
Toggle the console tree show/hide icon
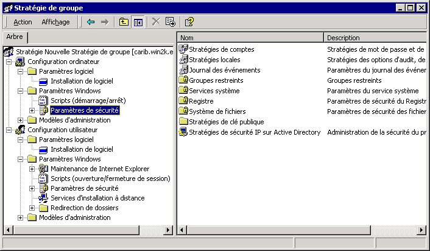138,22
